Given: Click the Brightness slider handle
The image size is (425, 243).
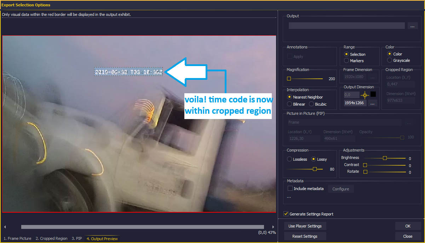Looking at the screenshot, I should [385, 158].
